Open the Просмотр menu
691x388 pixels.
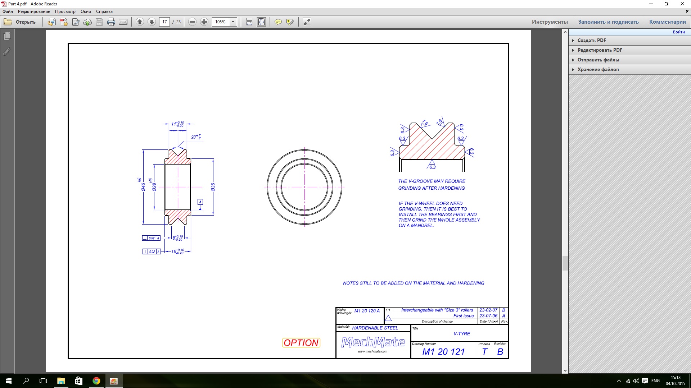coord(65,11)
